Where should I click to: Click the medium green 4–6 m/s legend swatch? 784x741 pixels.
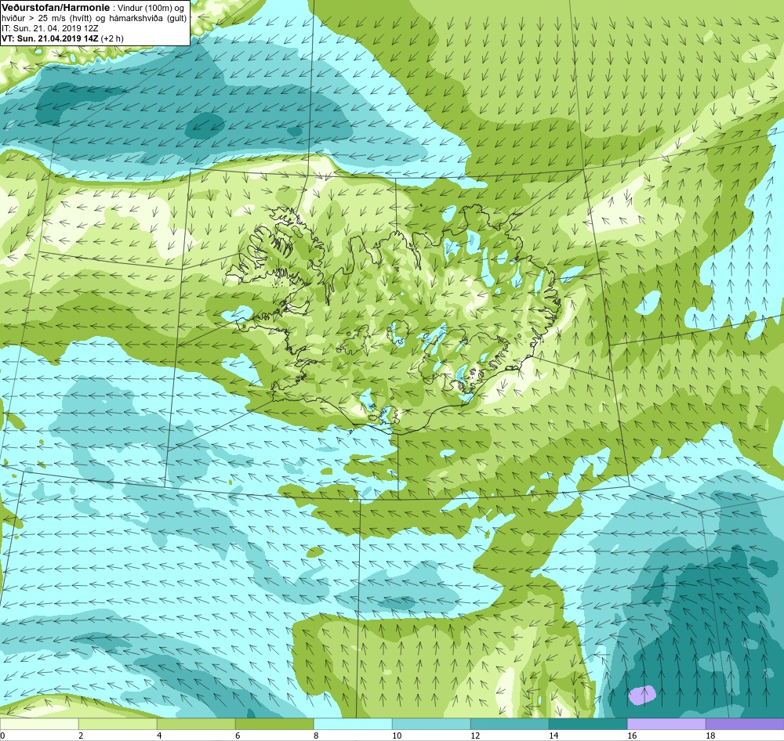[196, 724]
